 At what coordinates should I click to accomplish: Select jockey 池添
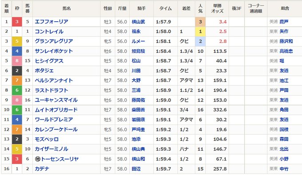pyautogui.click(x=136, y=139)
